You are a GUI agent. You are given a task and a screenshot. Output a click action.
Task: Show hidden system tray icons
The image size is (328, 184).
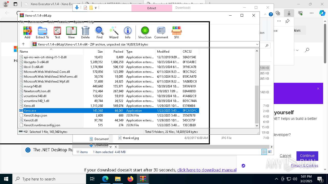(276, 179)
